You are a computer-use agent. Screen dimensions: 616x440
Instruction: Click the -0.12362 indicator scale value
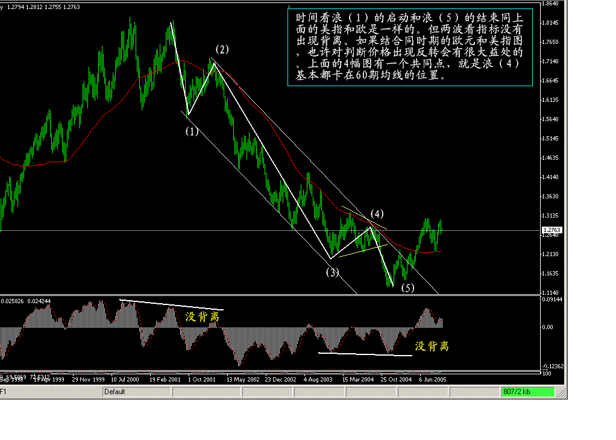click(553, 366)
